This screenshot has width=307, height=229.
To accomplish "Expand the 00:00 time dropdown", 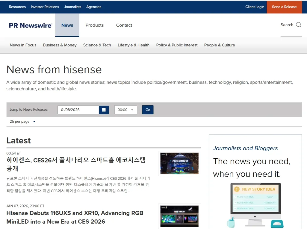I will pyautogui.click(x=126, y=110).
